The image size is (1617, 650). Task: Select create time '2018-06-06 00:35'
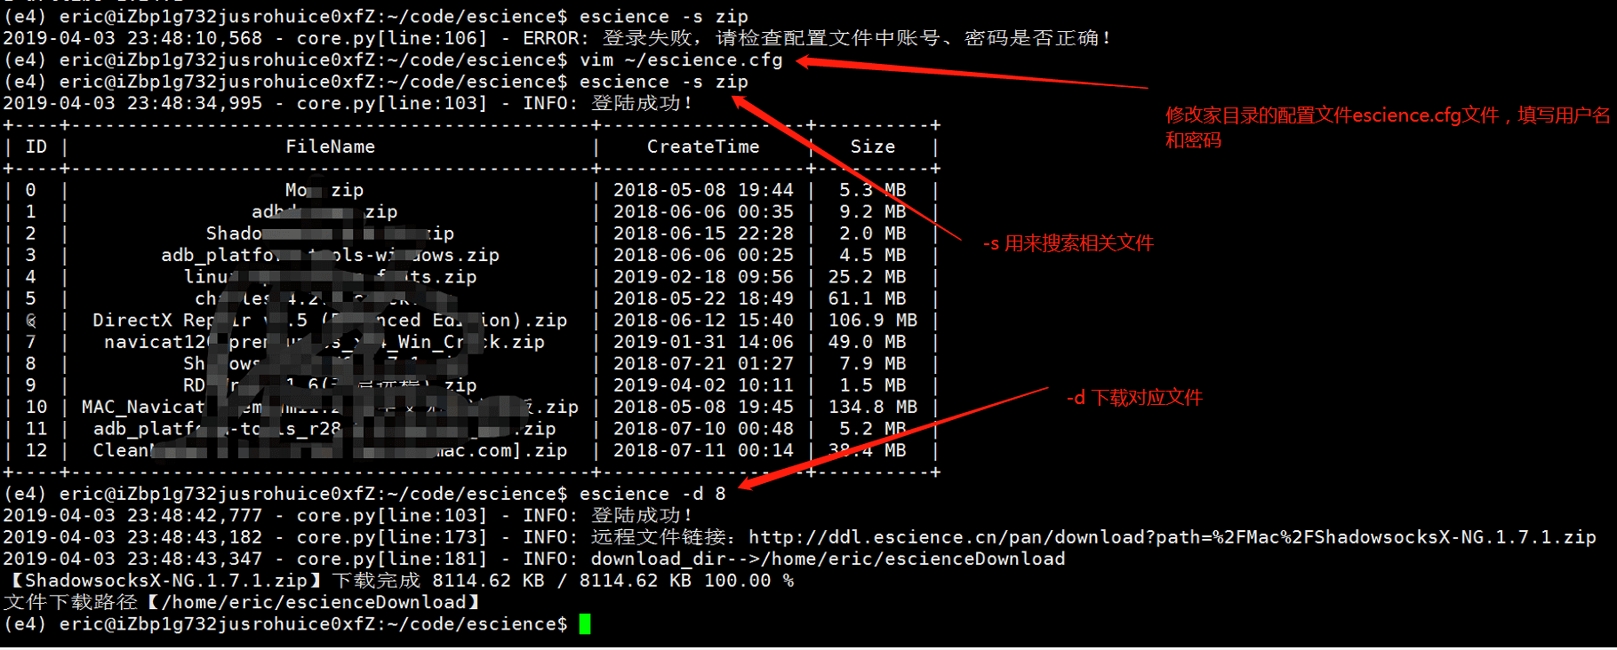point(703,211)
